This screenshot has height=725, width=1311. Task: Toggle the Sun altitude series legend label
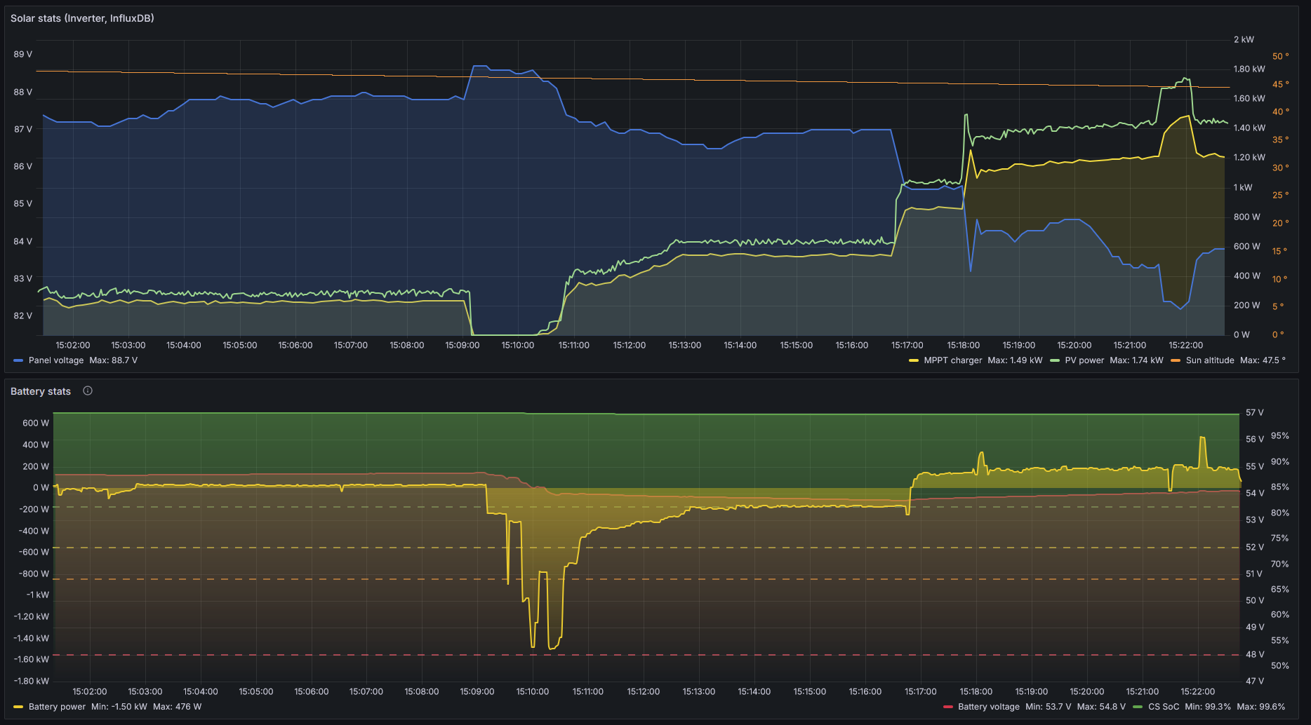click(x=1210, y=360)
